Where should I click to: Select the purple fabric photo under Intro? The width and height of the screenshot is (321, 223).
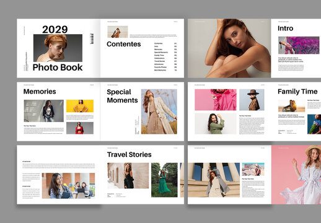[299, 45]
